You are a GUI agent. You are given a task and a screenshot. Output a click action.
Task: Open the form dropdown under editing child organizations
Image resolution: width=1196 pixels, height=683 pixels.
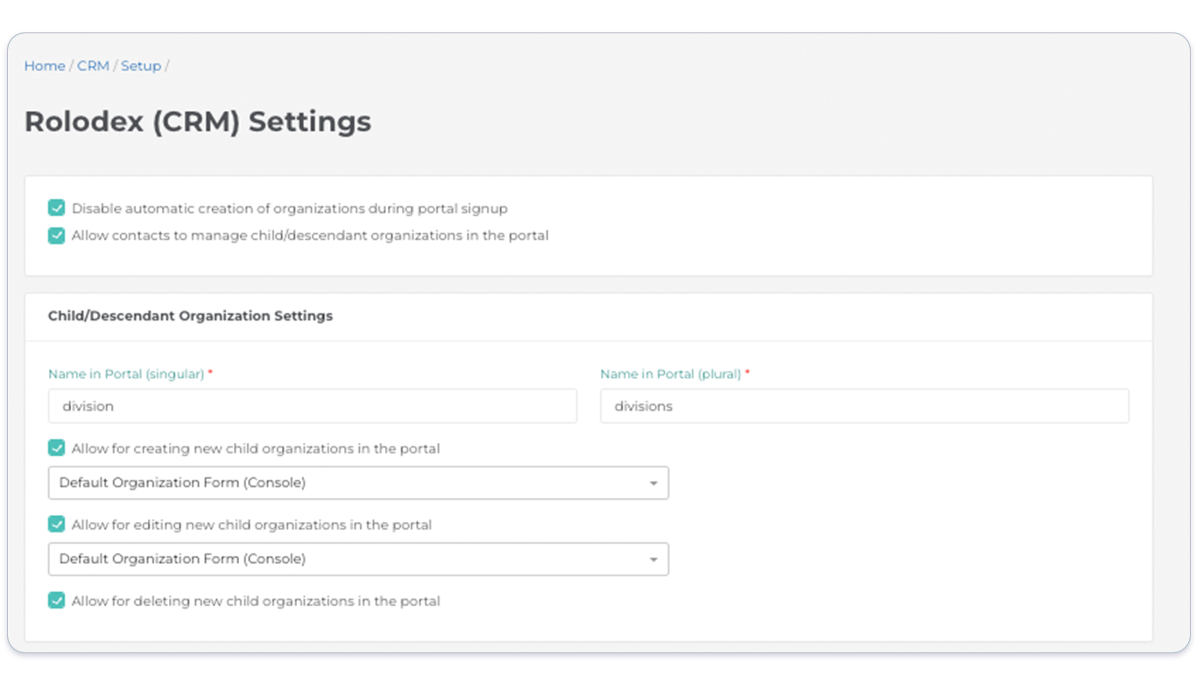point(358,559)
